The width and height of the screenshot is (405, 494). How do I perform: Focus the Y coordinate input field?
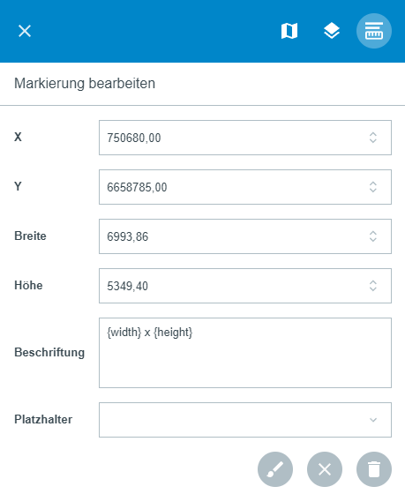tap(245, 187)
